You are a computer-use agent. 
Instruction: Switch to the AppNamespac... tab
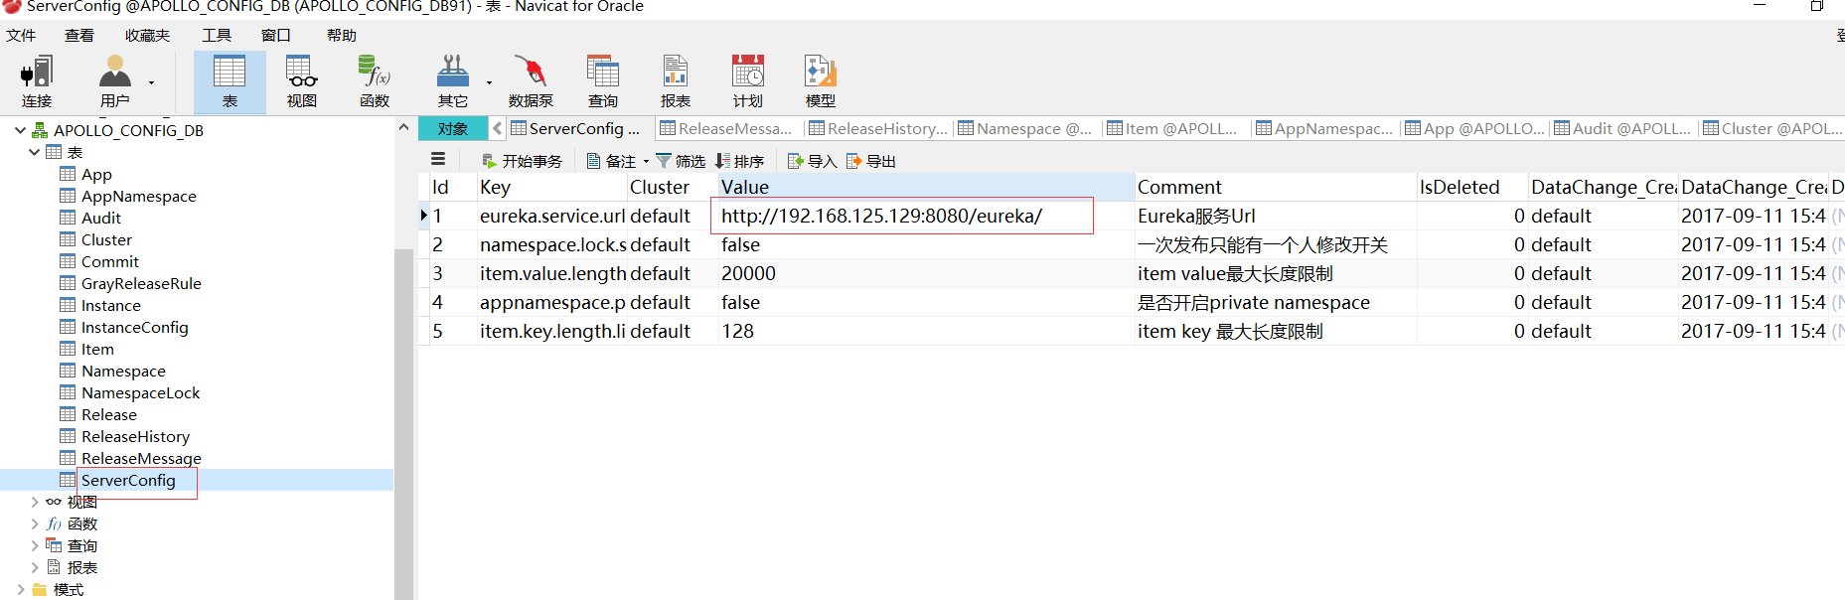coord(1323,128)
